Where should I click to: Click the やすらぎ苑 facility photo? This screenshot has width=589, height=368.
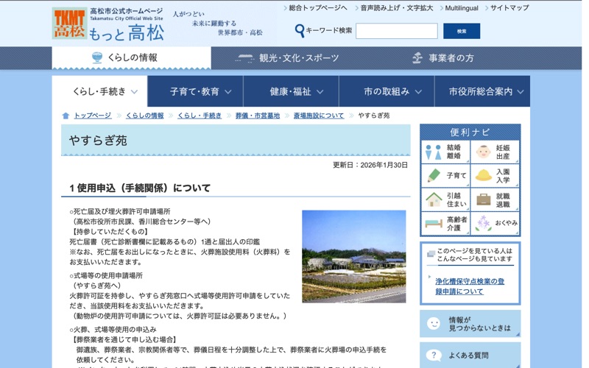(x=354, y=256)
